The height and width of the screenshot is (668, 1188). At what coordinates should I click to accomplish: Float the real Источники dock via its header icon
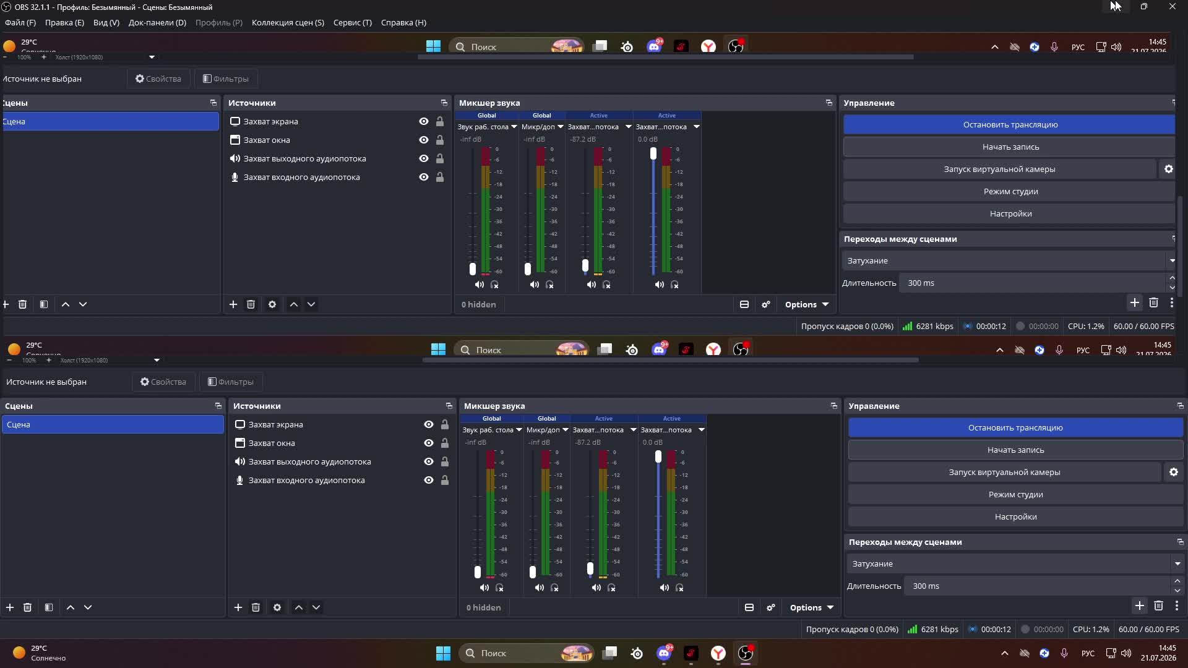pos(449,406)
